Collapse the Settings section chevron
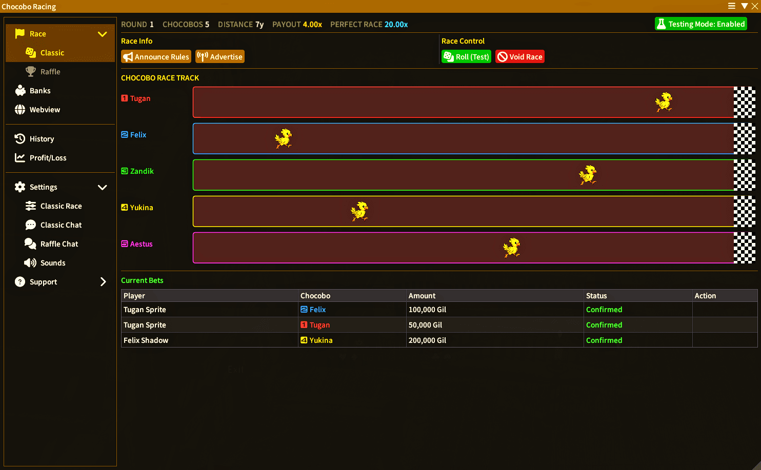Image resolution: width=761 pixels, height=470 pixels. 103,187
